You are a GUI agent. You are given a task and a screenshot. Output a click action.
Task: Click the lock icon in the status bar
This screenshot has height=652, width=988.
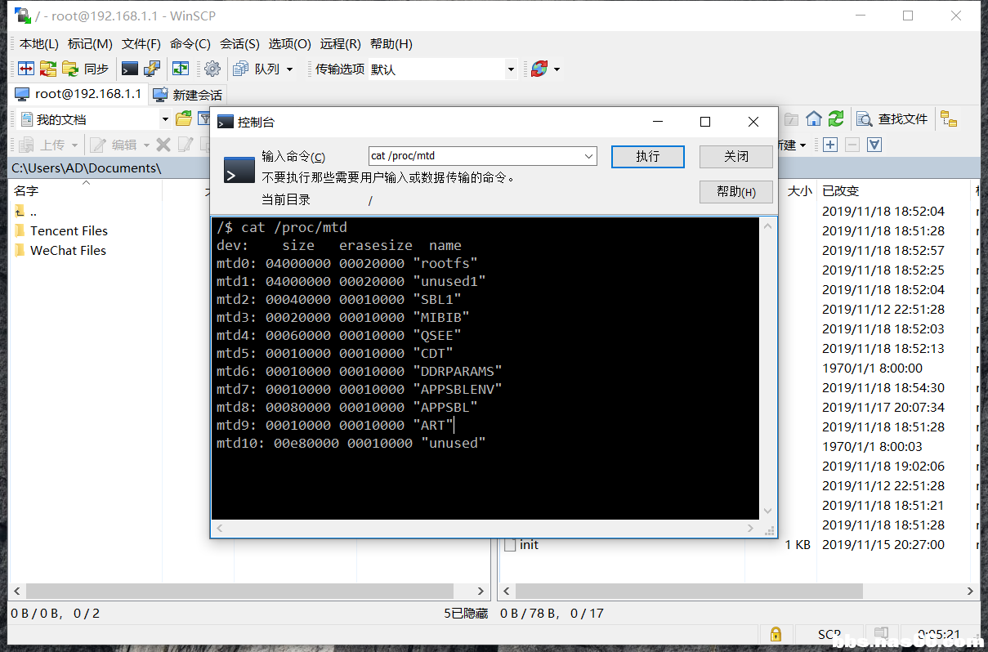[x=775, y=634]
